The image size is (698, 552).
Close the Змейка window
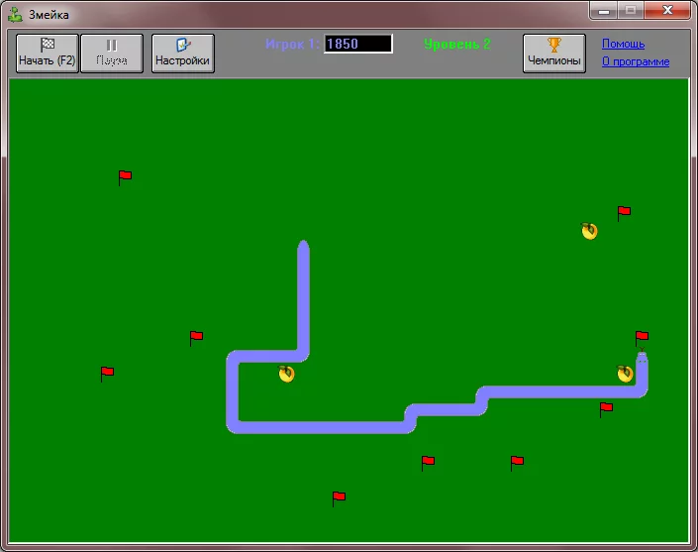tap(667, 11)
